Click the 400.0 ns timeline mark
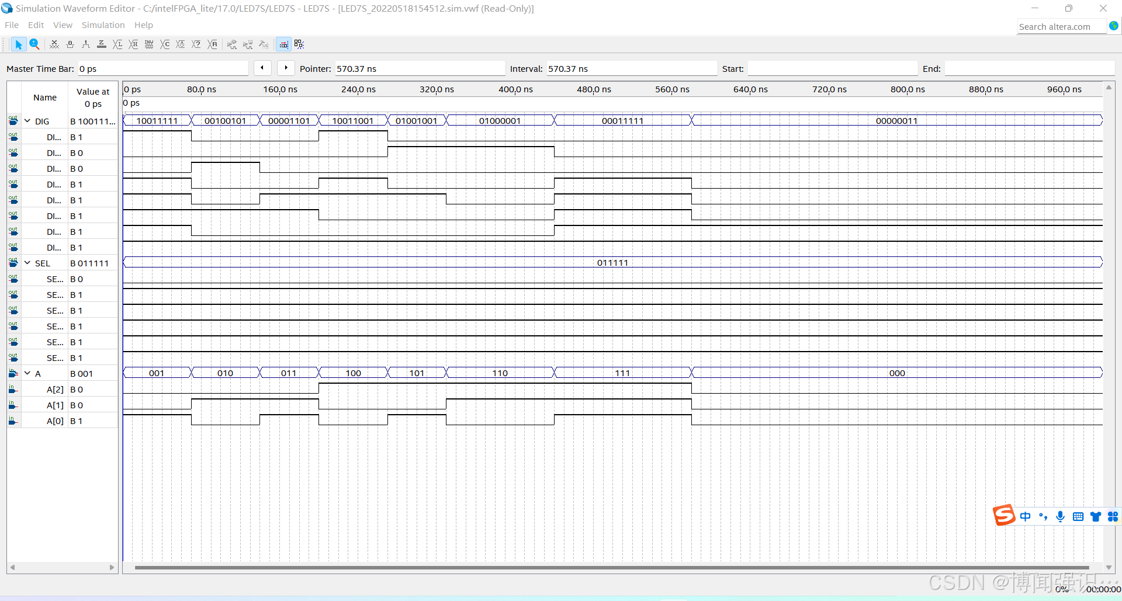This screenshot has height=601, width=1122. [x=515, y=89]
